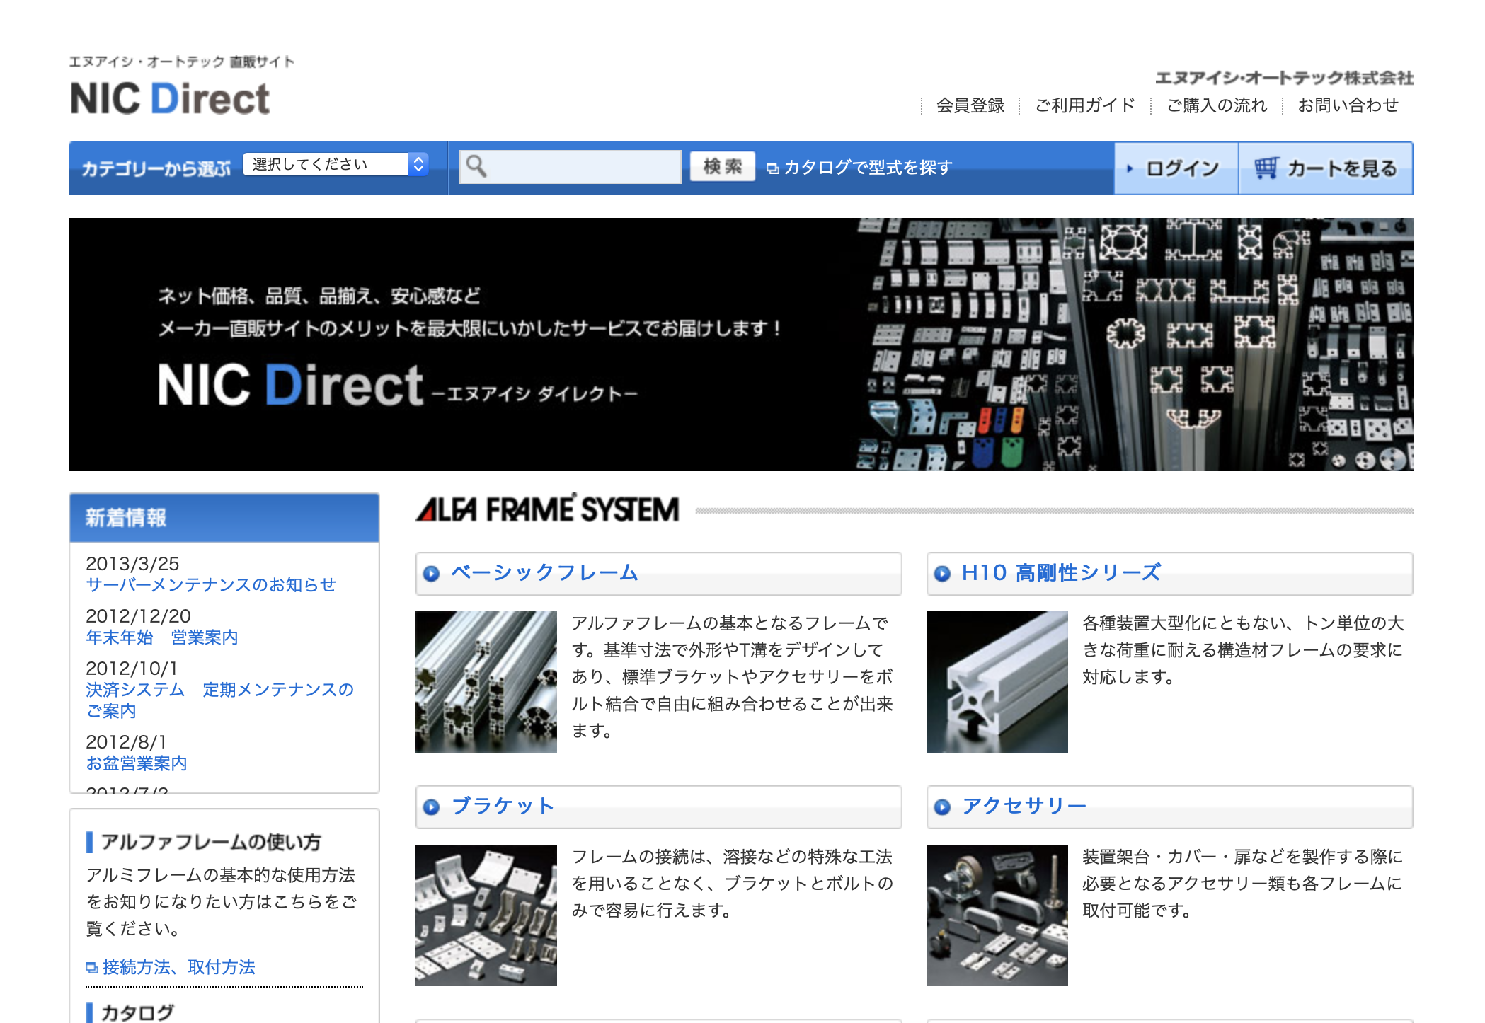The height and width of the screenshot is (1023, 1485).
Task: Click the ブラケット brackets product thumbnail
Action: 486,915
